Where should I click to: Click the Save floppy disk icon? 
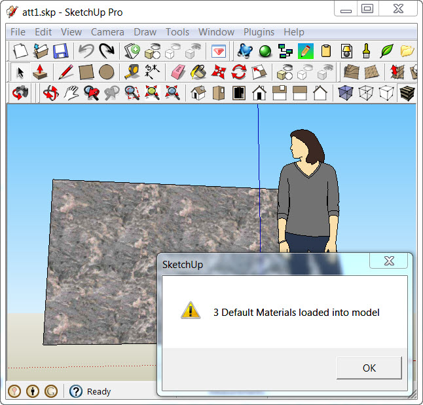tap(61, 50)
